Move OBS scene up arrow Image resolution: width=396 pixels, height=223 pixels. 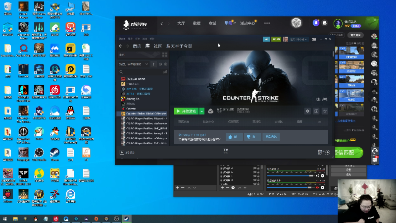click(x=189, y=188)
